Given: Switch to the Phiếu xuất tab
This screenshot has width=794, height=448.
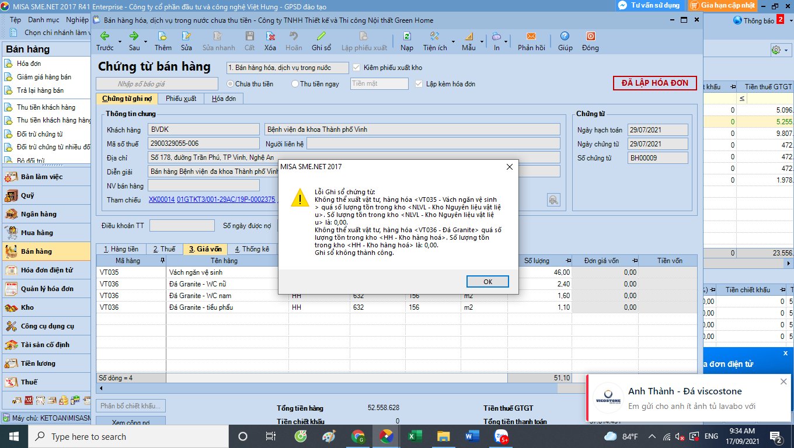Looking at the screenshot, I should 181,99.
